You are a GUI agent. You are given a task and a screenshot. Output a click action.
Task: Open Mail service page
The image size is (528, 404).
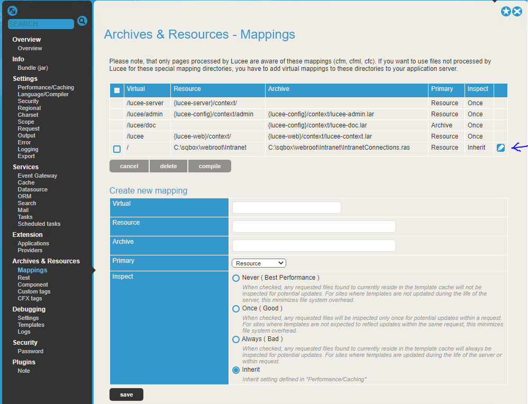point(23,210)
